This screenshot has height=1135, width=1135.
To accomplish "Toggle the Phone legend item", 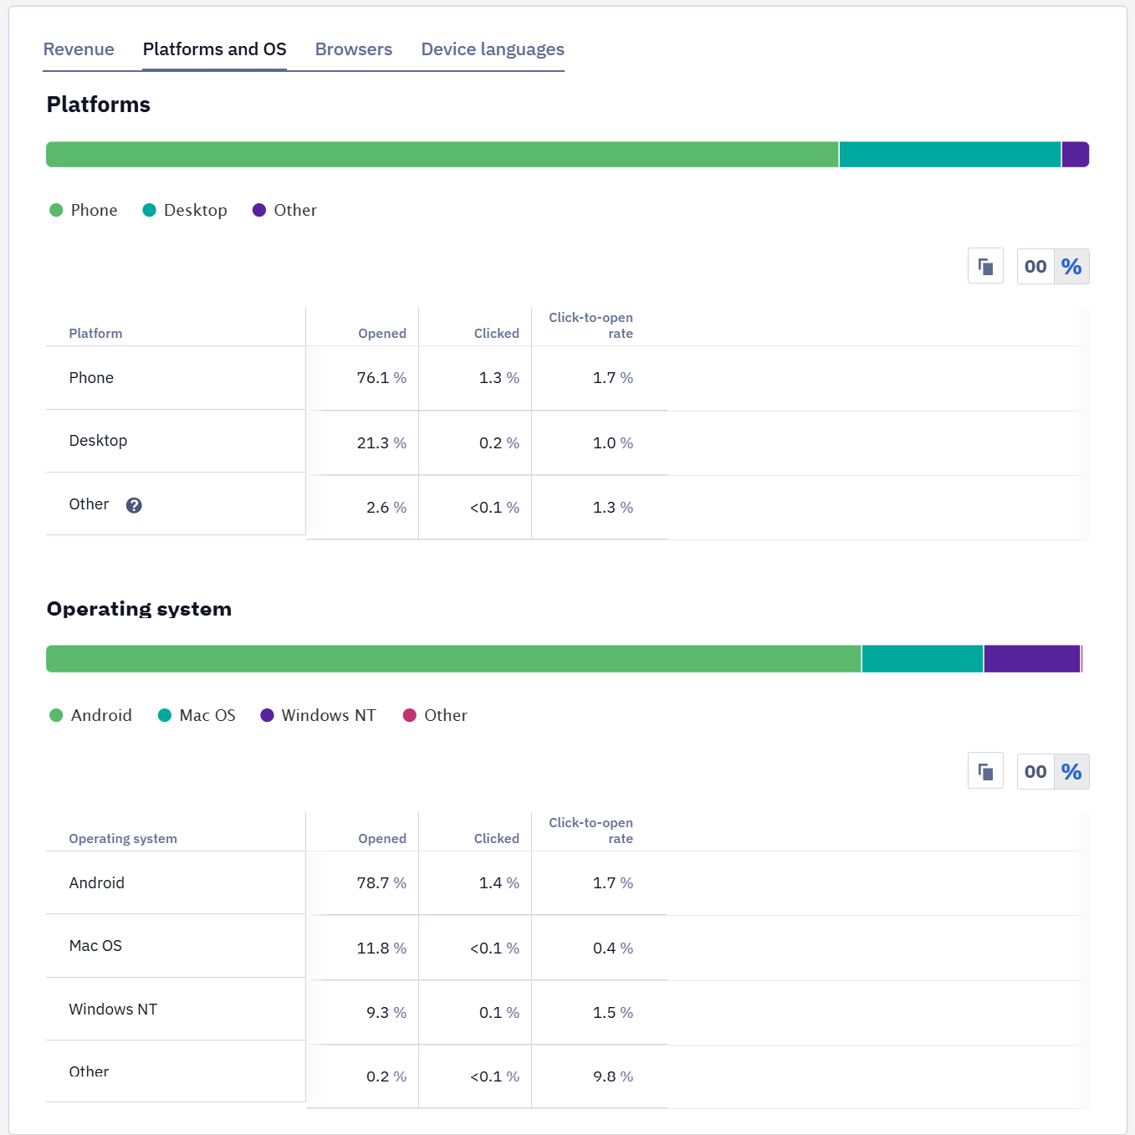I will pyautogui.click(x=84, y=210).
